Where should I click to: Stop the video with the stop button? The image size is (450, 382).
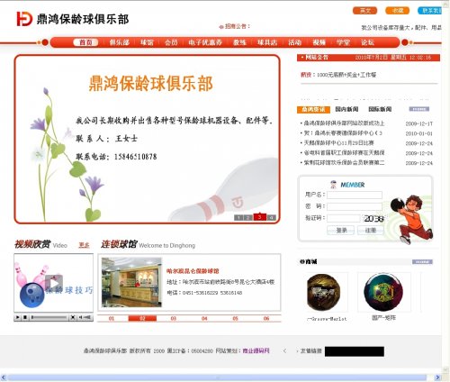click(25, 317)
